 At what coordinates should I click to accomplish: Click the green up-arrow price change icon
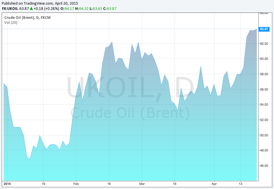(x=31, y=9)
